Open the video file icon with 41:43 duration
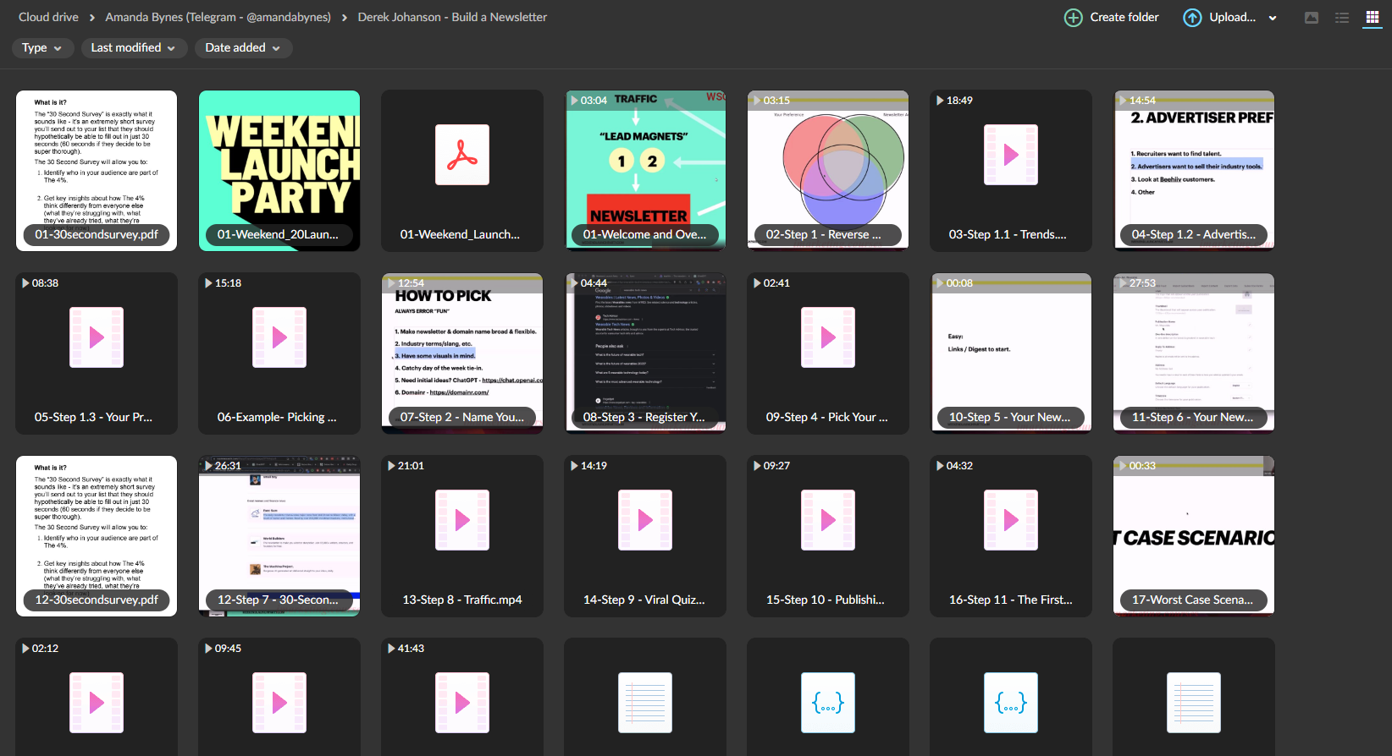The height and width of the screenshot is (756, 1392). tap(462, 703)
